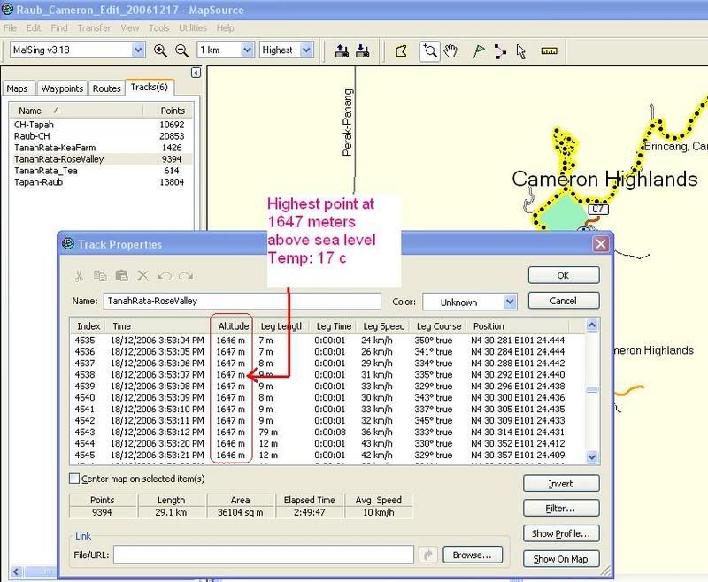
Task: Open the File menu
Action: [10, 28]
